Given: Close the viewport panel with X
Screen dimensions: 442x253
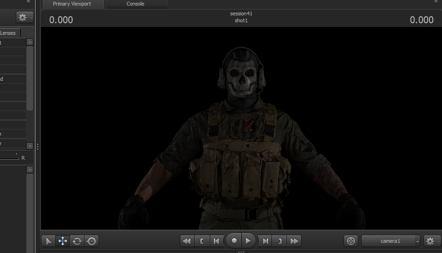Looking at the screenshot, I should coord(436,1).
